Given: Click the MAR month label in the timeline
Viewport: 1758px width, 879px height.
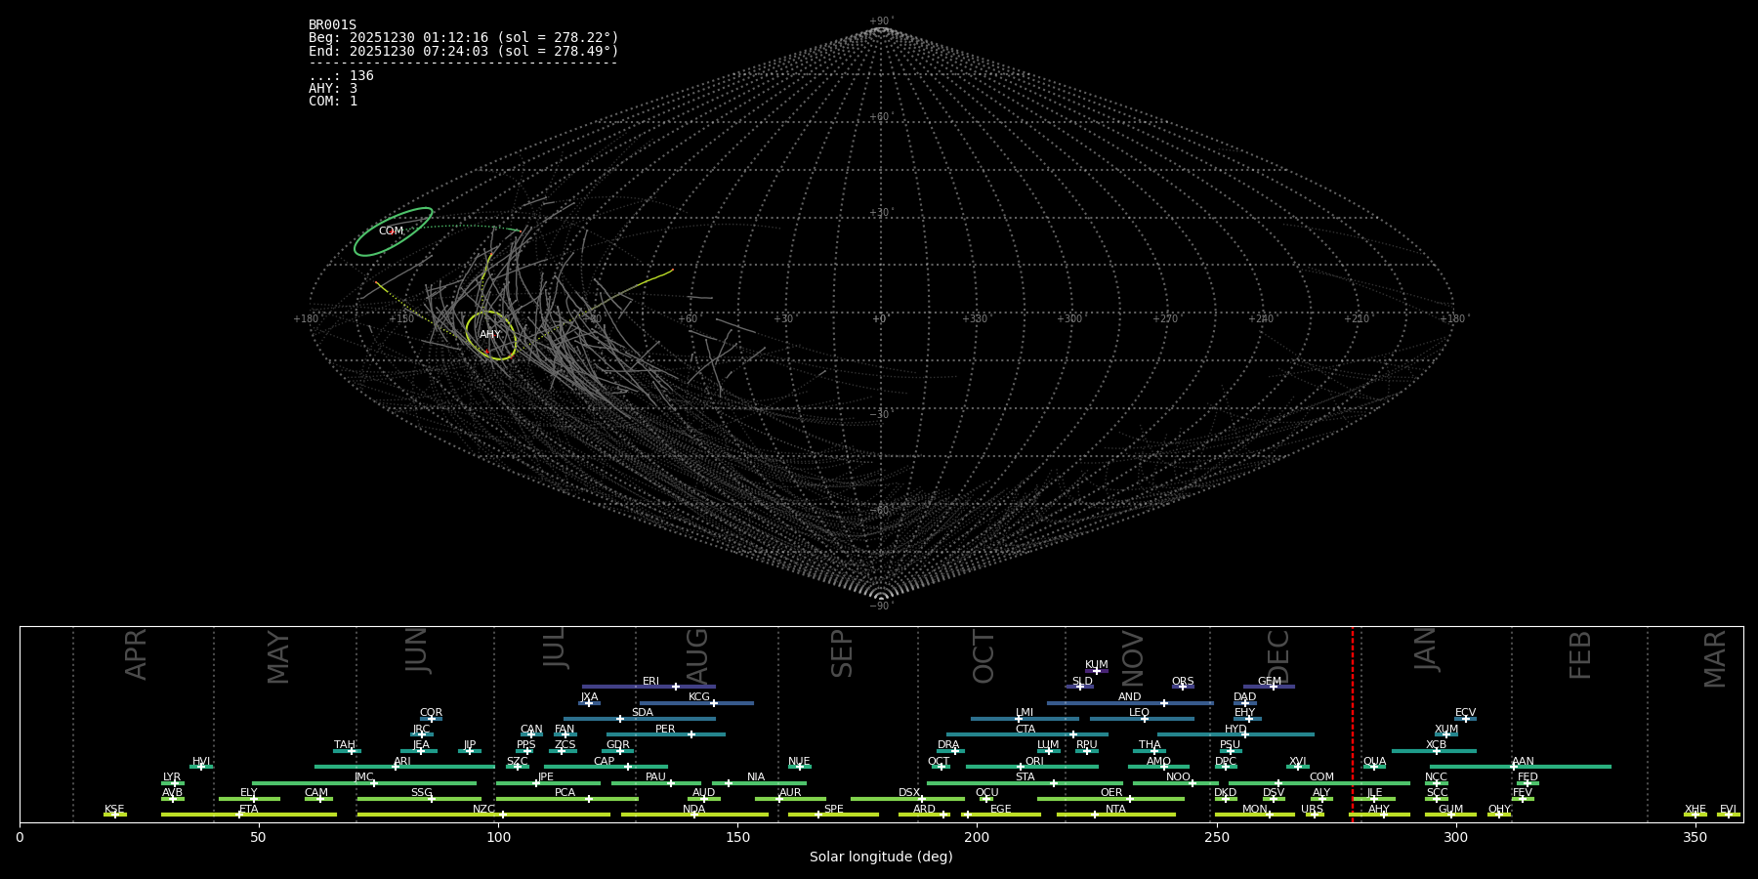Looking at the screenshot, I should 1715,659.
